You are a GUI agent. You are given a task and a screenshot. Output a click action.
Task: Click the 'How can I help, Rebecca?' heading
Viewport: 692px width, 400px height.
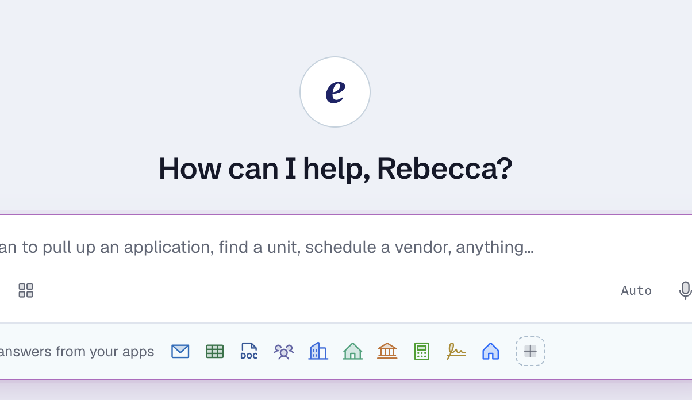[335, 169]
